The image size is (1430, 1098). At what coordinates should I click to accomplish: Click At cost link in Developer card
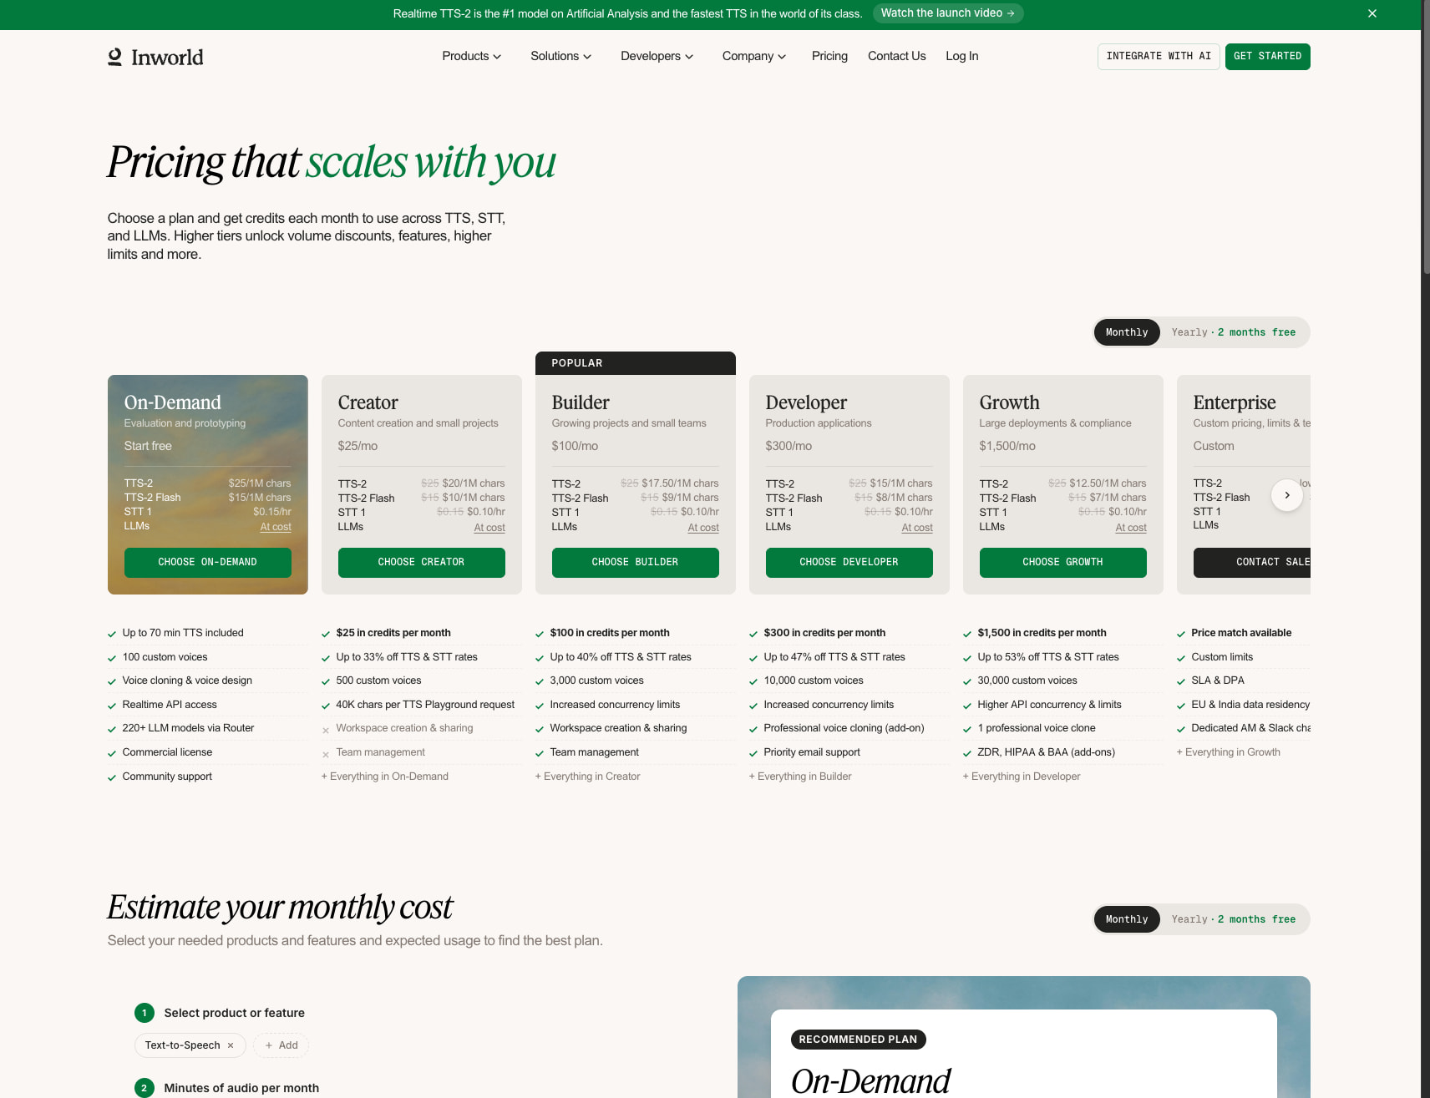917,528
